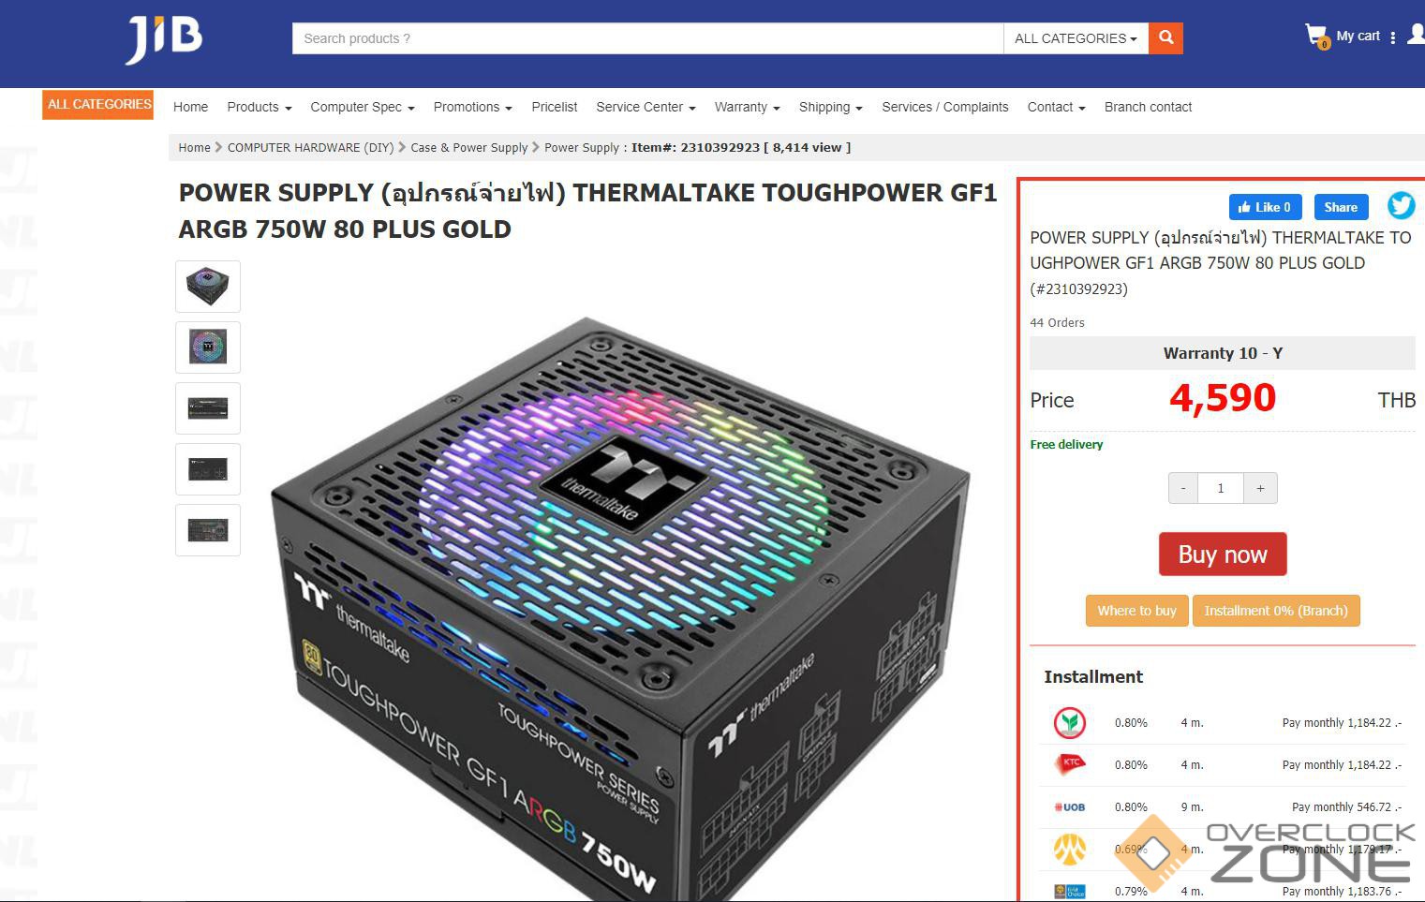Click the orange search magnifier icon
The width and height of the screenshot is (1425, 902).
pyautogui.click(x=1165, y=38)
